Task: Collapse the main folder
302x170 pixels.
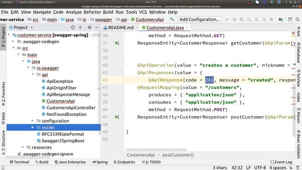Action: (x=18, y=55)
